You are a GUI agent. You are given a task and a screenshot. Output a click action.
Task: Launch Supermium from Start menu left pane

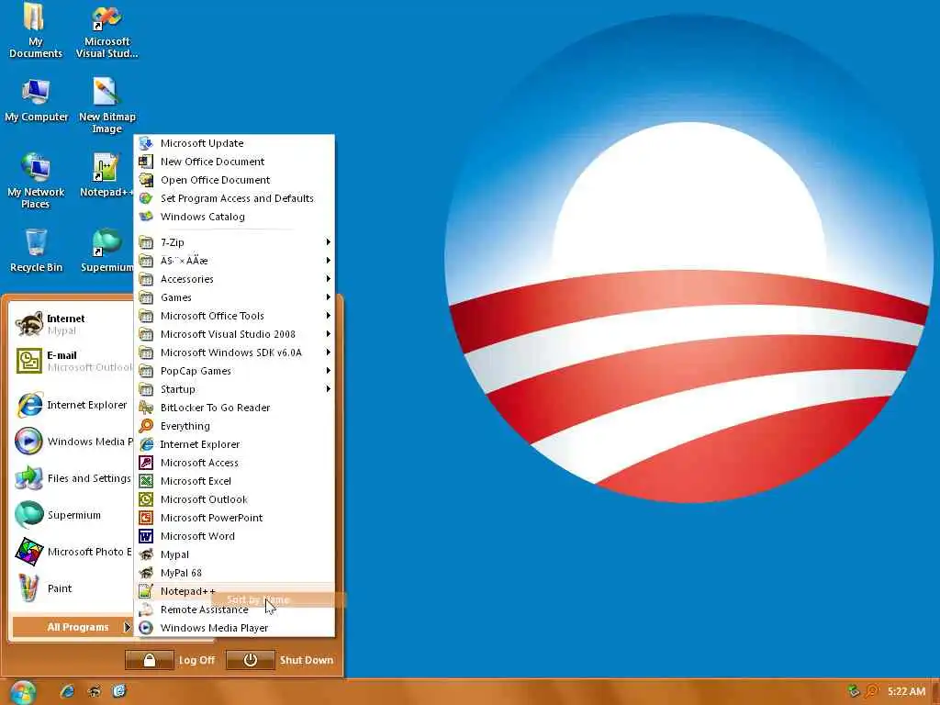click(x=72, y=515)
